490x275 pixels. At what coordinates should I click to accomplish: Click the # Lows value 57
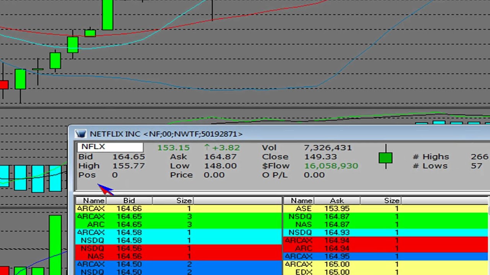[x=477, y=166]
